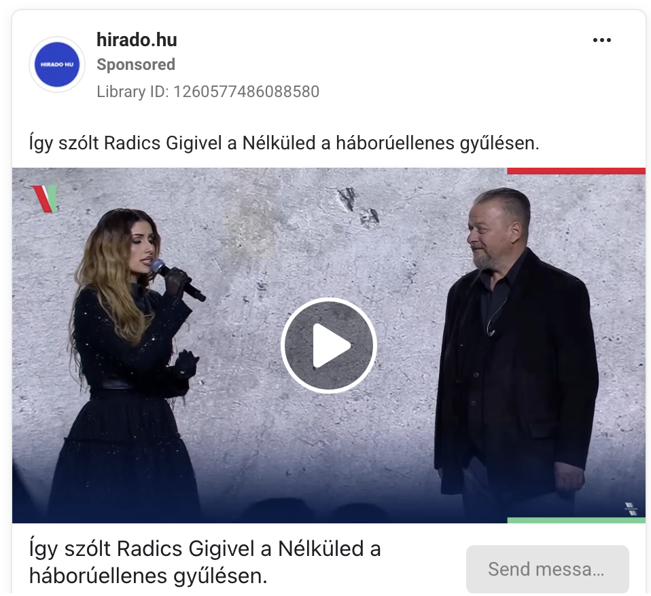Click the earpiece wire on the man's shirt
The height and width of the screenshot is (596, 651).
(x=497, y=314)
